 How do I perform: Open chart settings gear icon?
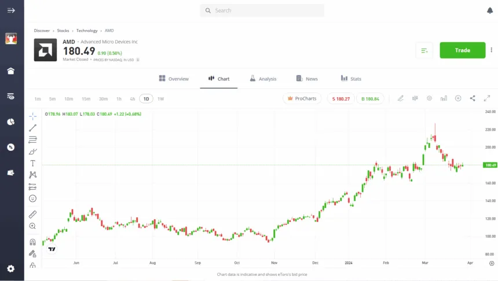tap(429, 98)
